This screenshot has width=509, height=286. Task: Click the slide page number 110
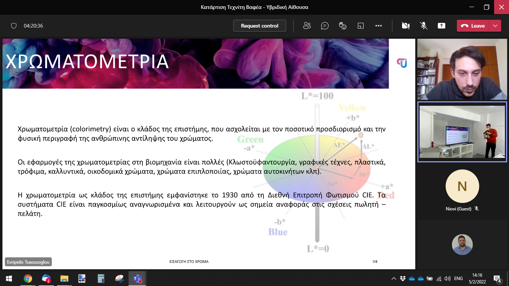pos(374,261)
